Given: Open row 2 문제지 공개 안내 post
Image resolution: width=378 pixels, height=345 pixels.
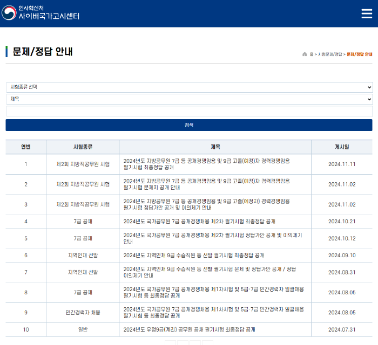Looking at the screenshot, I should pyautogui.click(x=207, y=184).
